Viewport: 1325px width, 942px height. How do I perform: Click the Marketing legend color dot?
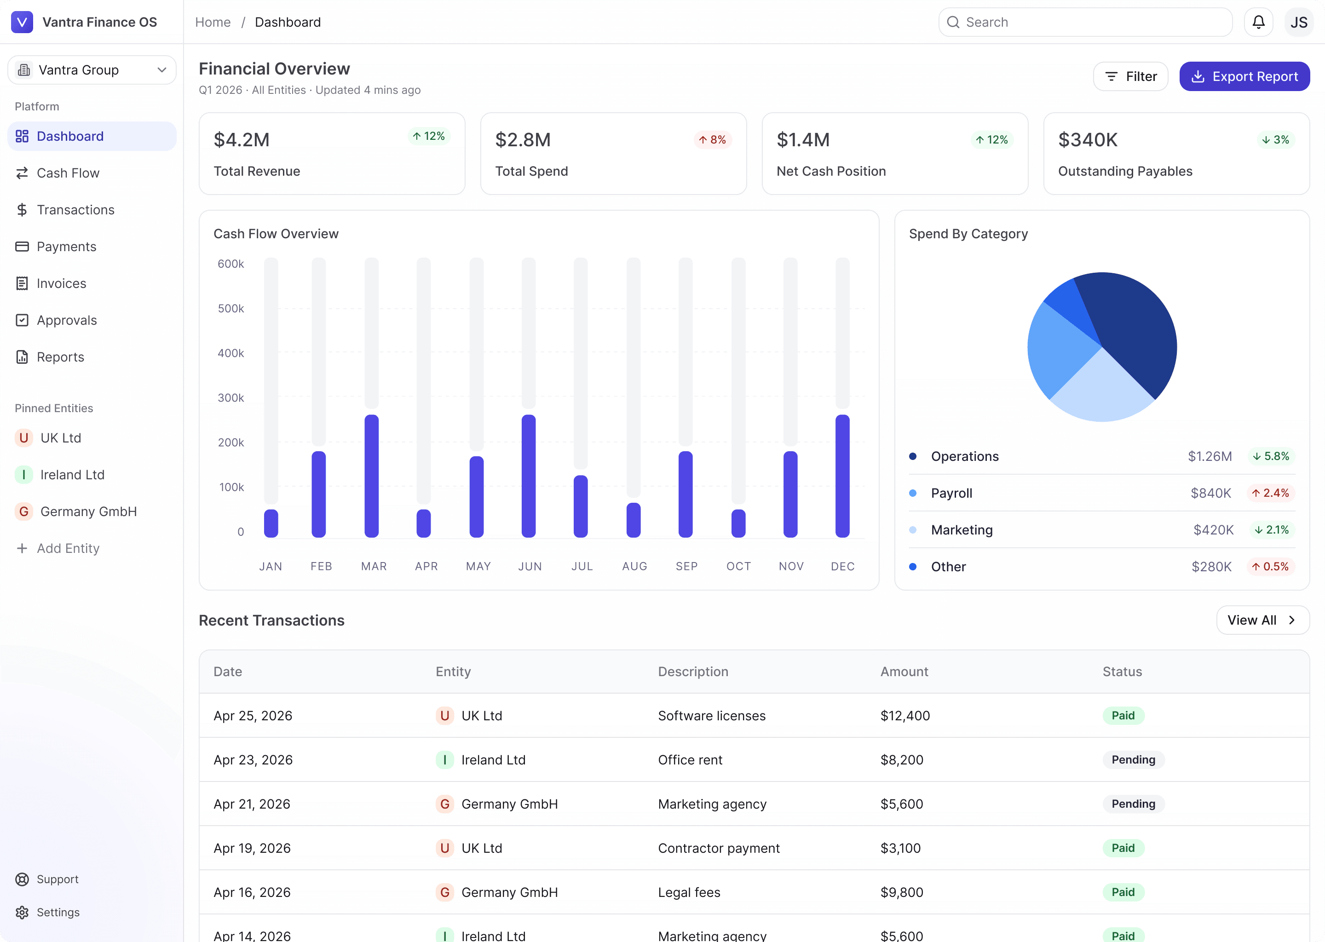[912, 529]
